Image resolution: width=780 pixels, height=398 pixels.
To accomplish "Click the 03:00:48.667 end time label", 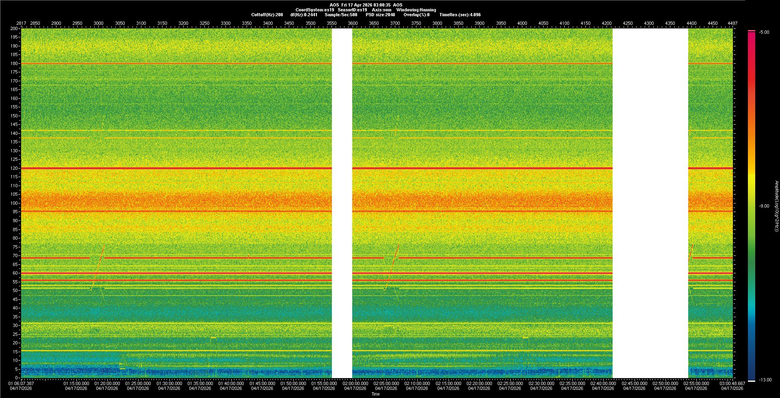I will click(x=732, y=383).
